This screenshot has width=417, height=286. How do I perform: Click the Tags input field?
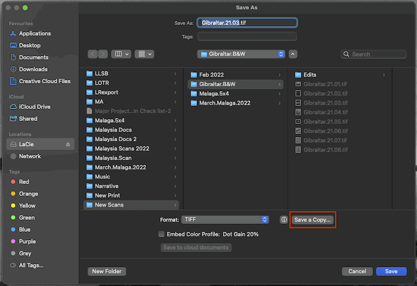(247, 36)
